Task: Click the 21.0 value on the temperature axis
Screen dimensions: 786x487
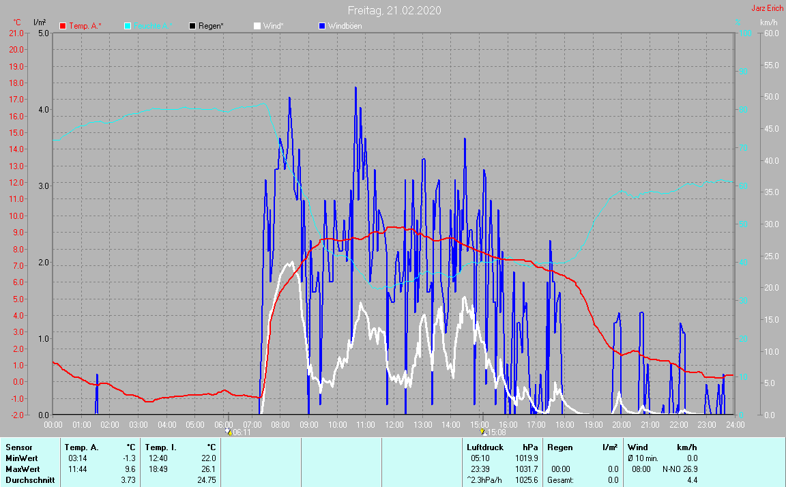Action: [16, 33]
